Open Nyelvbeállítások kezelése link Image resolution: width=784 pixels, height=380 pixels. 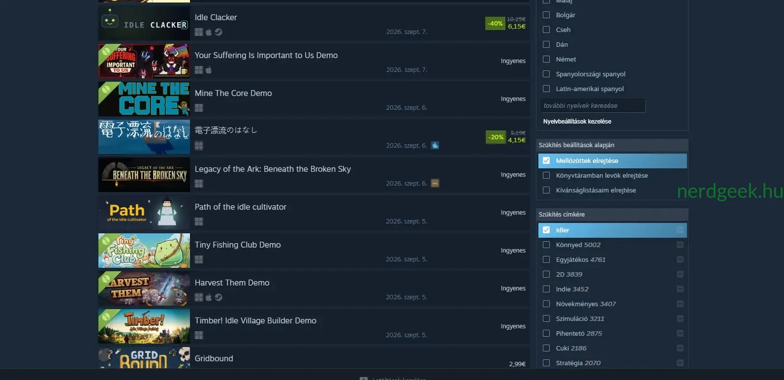(577, 122)
